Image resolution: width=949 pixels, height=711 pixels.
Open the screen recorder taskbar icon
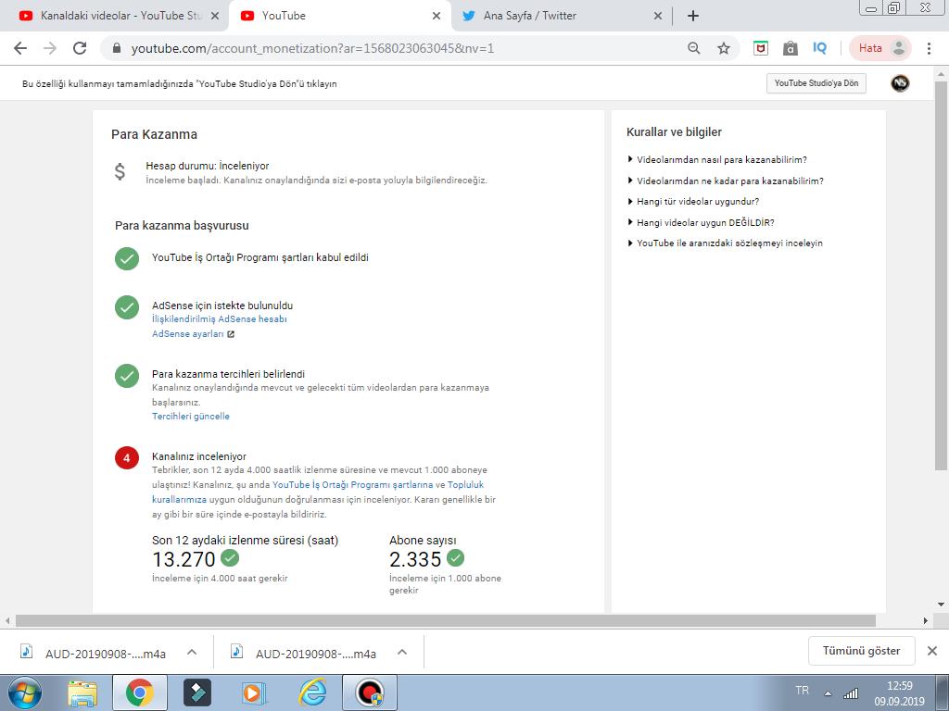click(370, 692)
